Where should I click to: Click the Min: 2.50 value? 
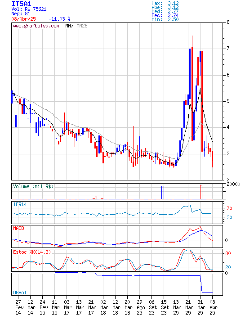(x=165, y=20)
